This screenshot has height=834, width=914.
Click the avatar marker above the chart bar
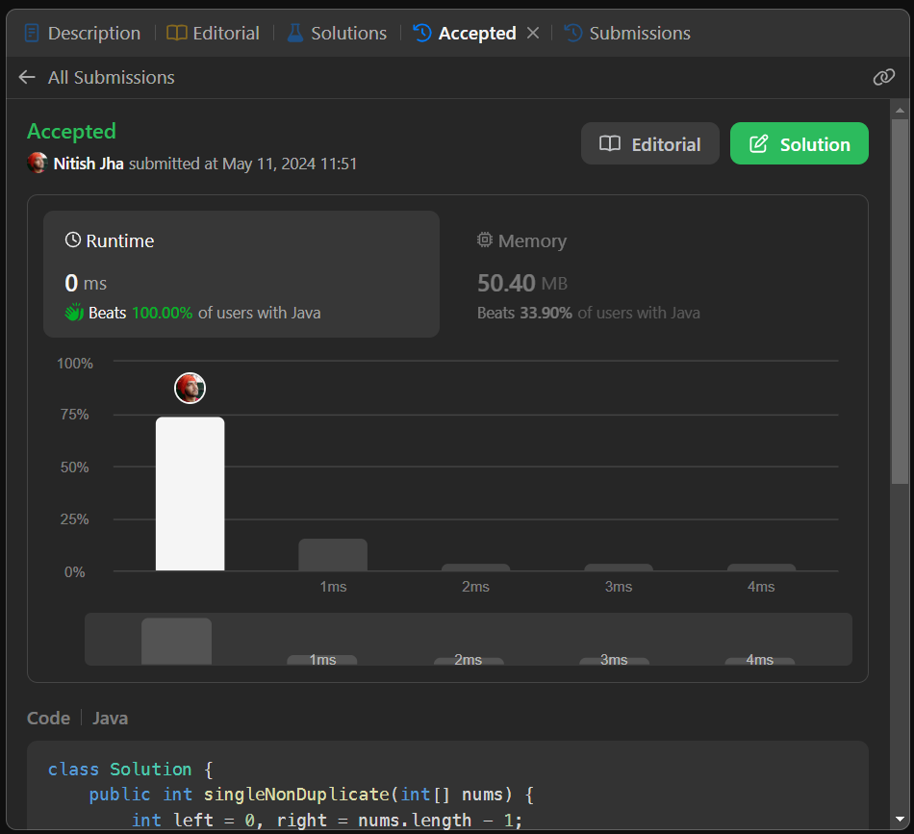(x=190, y=389)
